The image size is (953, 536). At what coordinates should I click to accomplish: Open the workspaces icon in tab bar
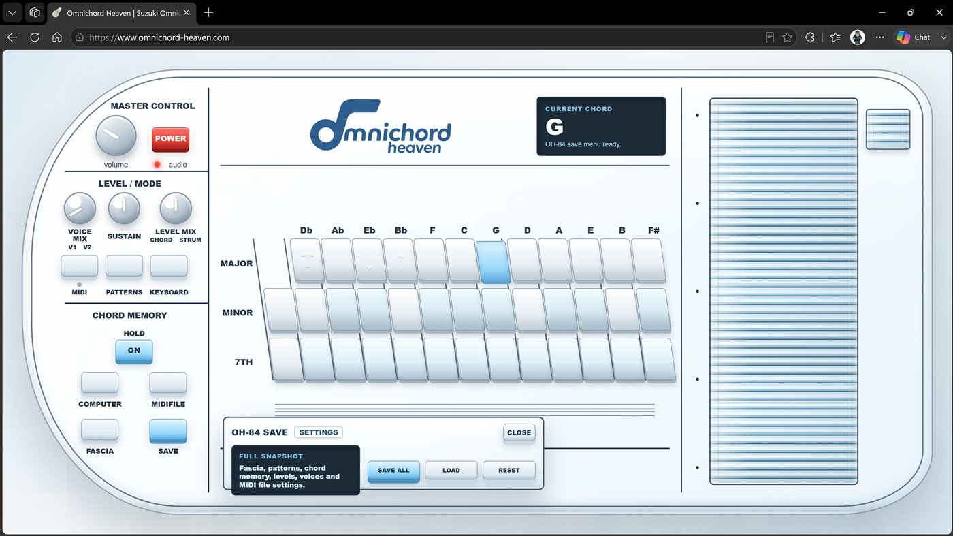click(35, 12)
